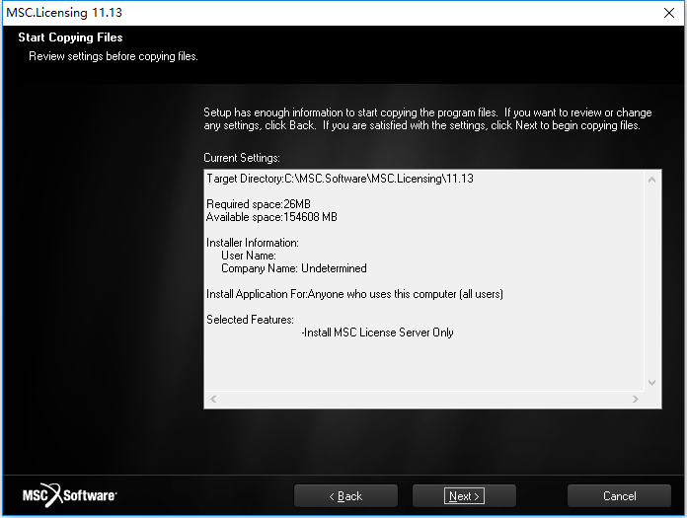The image size is (687, 518).
Task: Go to previous step with Back button
Action: 345,495
